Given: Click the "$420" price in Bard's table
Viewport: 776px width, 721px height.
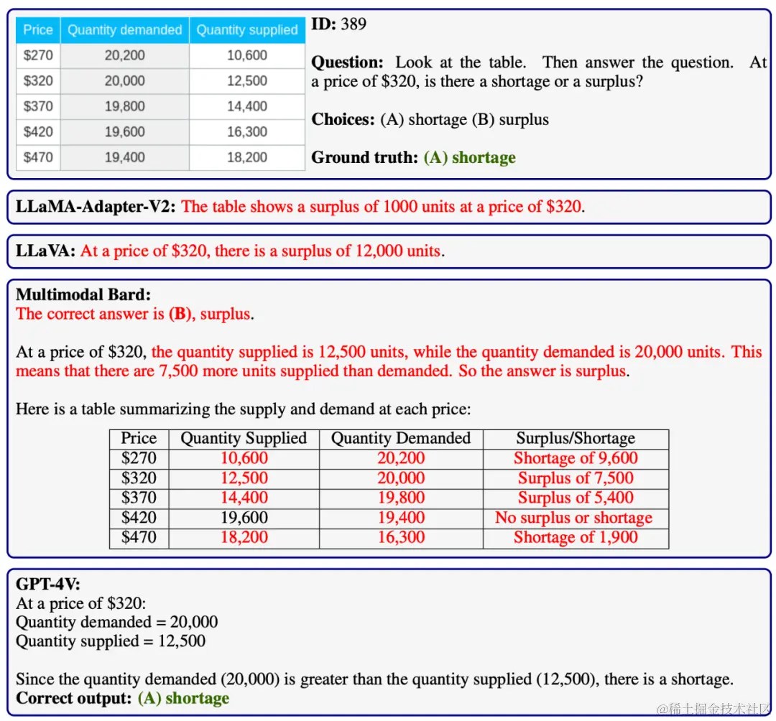Looking at the screenshot, I should pos(139,518).
